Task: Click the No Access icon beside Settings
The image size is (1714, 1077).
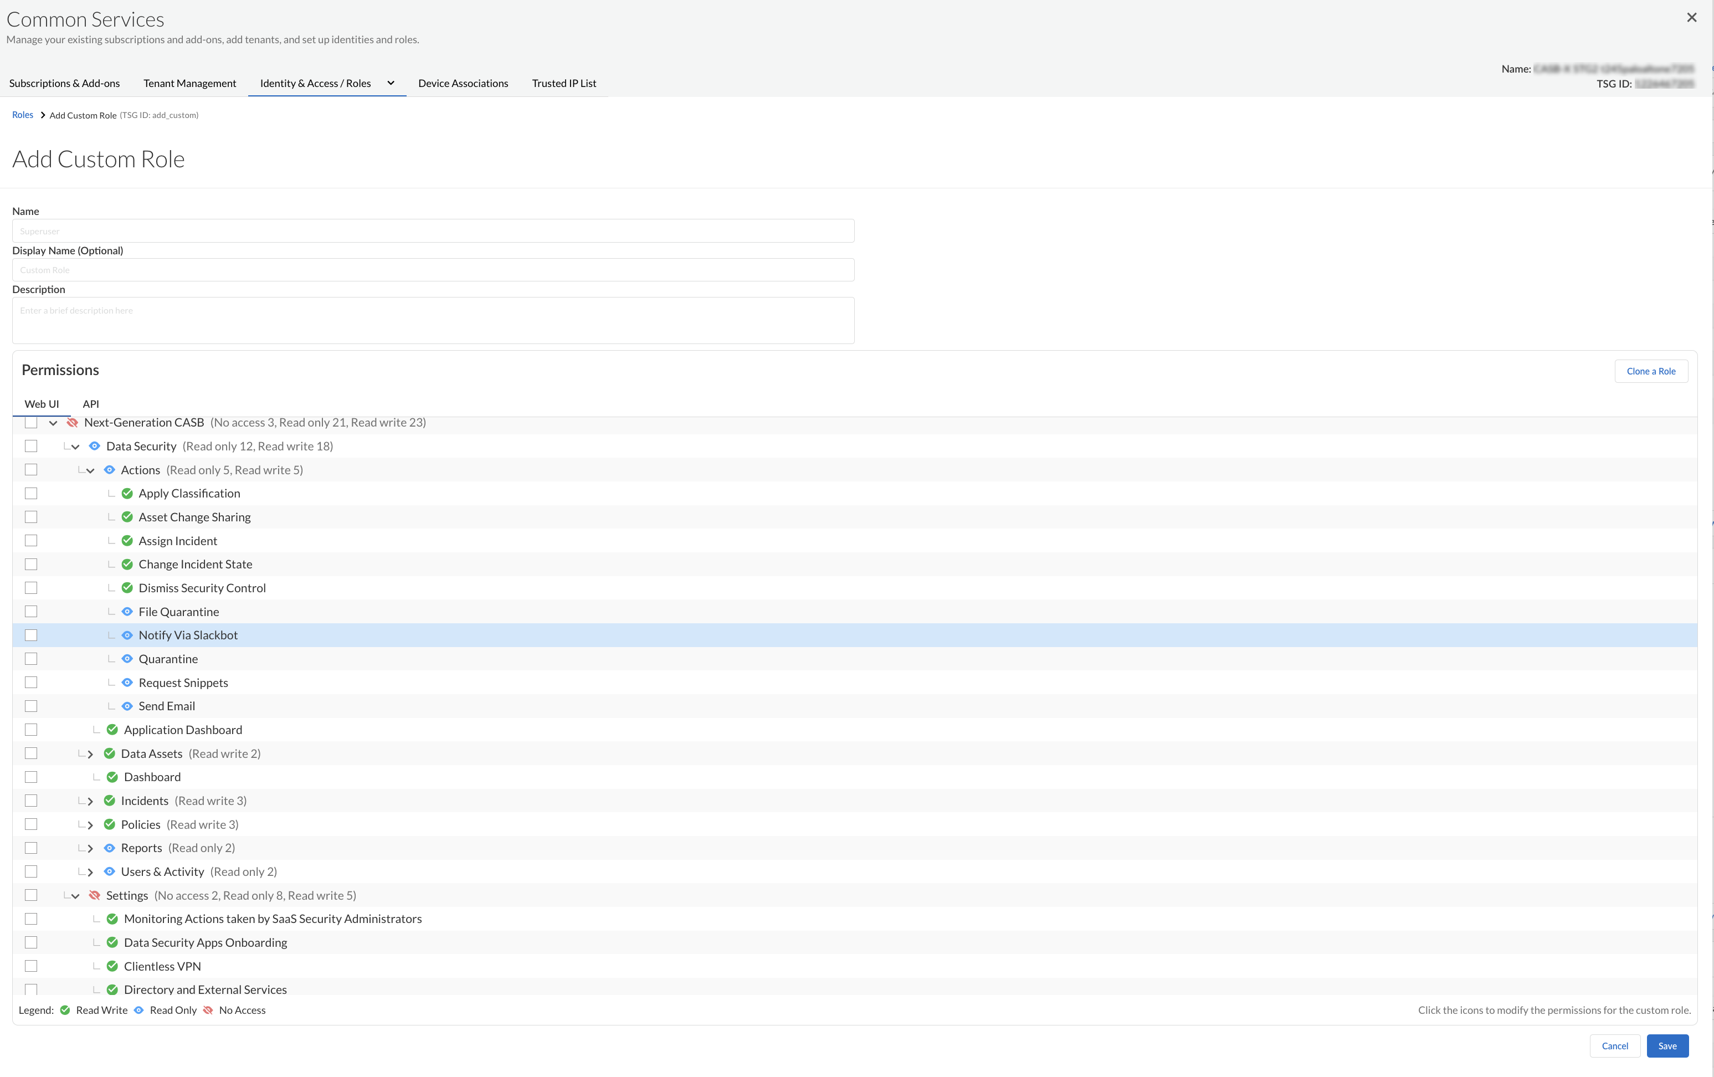Action: click(x=94, y=895)
